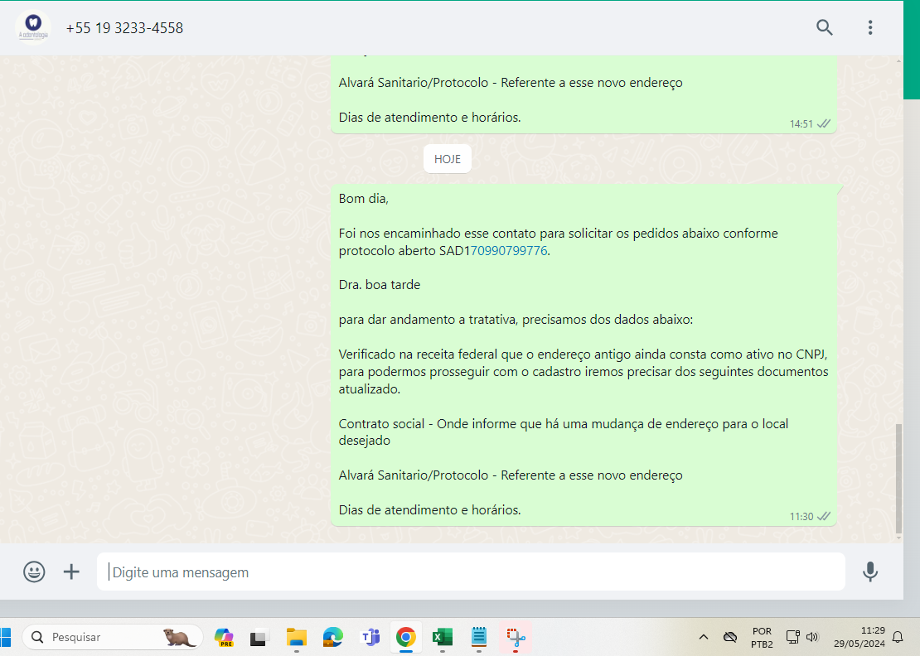Click the read receipt checkmarks at 11:30
Screen dimensions: 920x656
[x=824, y=517]
